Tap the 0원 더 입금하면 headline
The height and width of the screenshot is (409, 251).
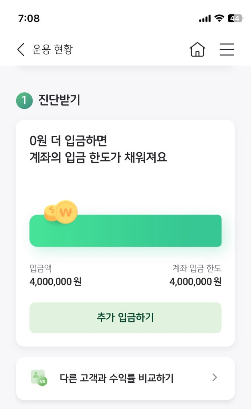pyautogui.click(x=68, y=140)
